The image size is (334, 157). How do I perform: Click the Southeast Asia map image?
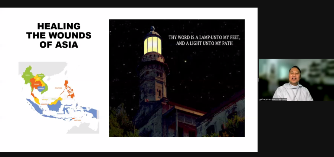tap(59, 98)
